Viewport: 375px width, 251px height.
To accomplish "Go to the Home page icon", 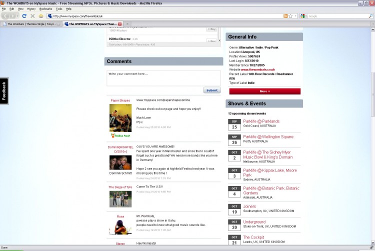I will 41,16.
